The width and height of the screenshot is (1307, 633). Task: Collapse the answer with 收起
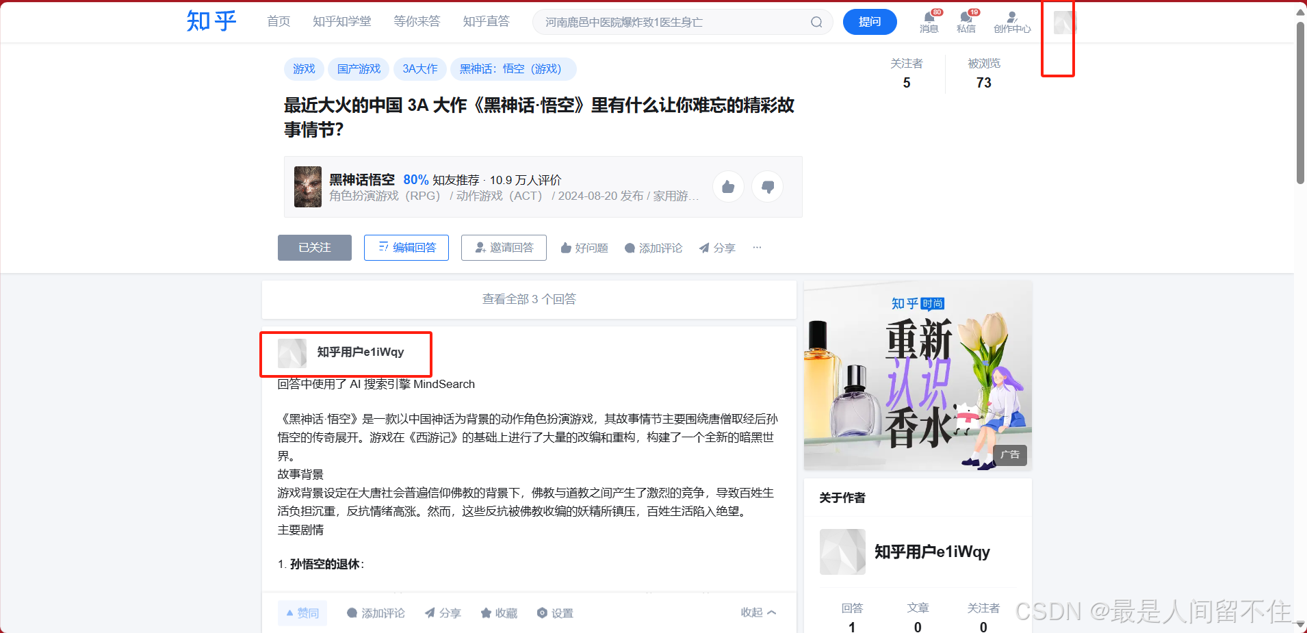click(x=758, y=612)
